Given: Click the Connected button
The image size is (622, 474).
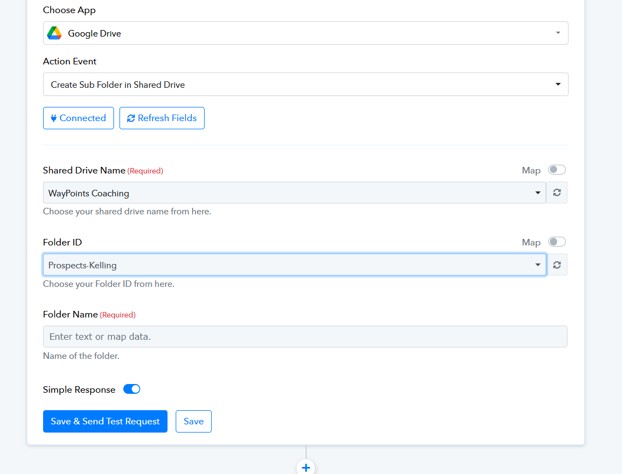Looking at the screenshot, I should point(79,118).
